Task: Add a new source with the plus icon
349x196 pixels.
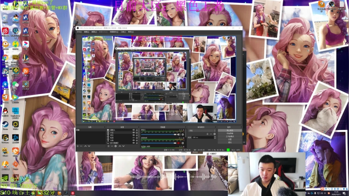Action: 109,146
